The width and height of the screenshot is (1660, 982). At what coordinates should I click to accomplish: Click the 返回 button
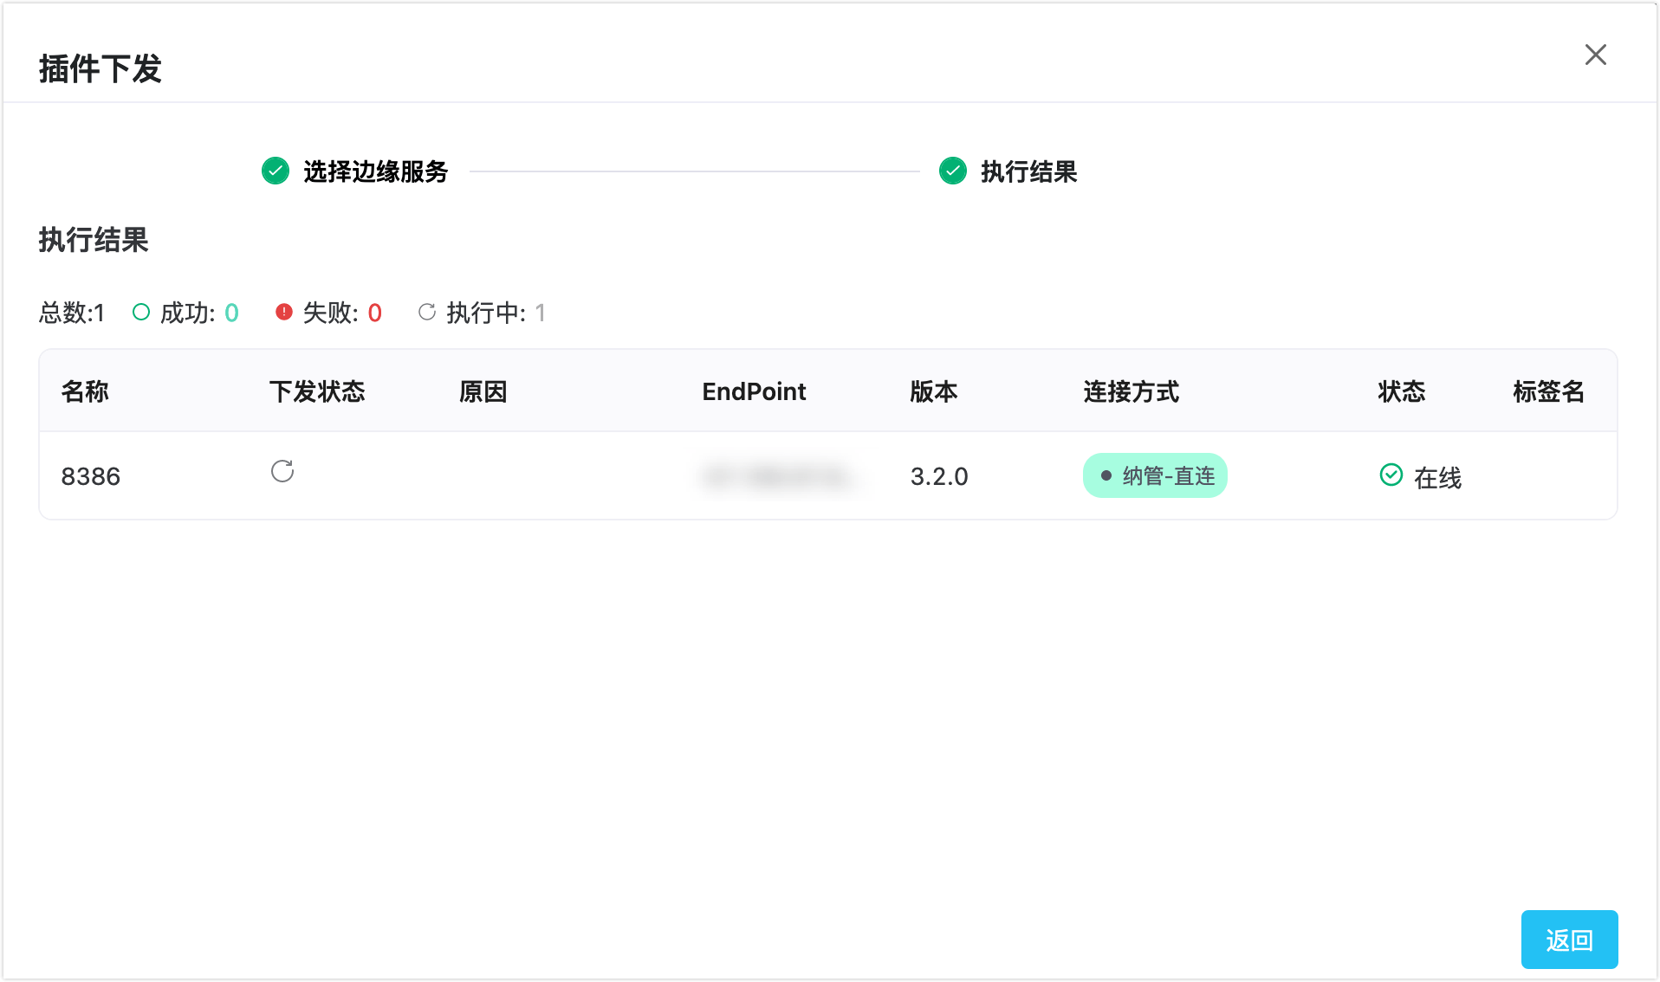coord(1569,939)
